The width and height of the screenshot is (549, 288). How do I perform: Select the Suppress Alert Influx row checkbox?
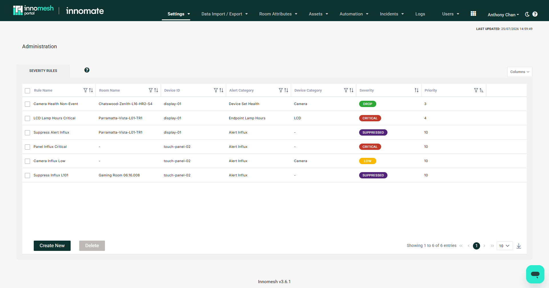27,133
